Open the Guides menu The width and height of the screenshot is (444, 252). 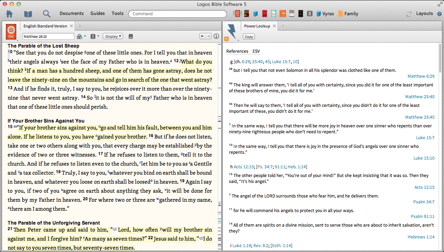click(97, 14)
